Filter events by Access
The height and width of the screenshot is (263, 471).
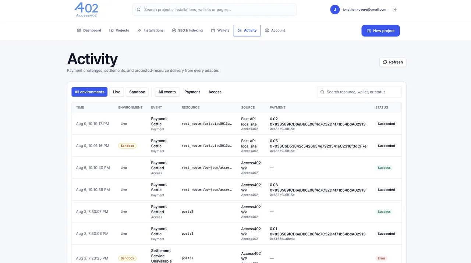coord(215,92)
